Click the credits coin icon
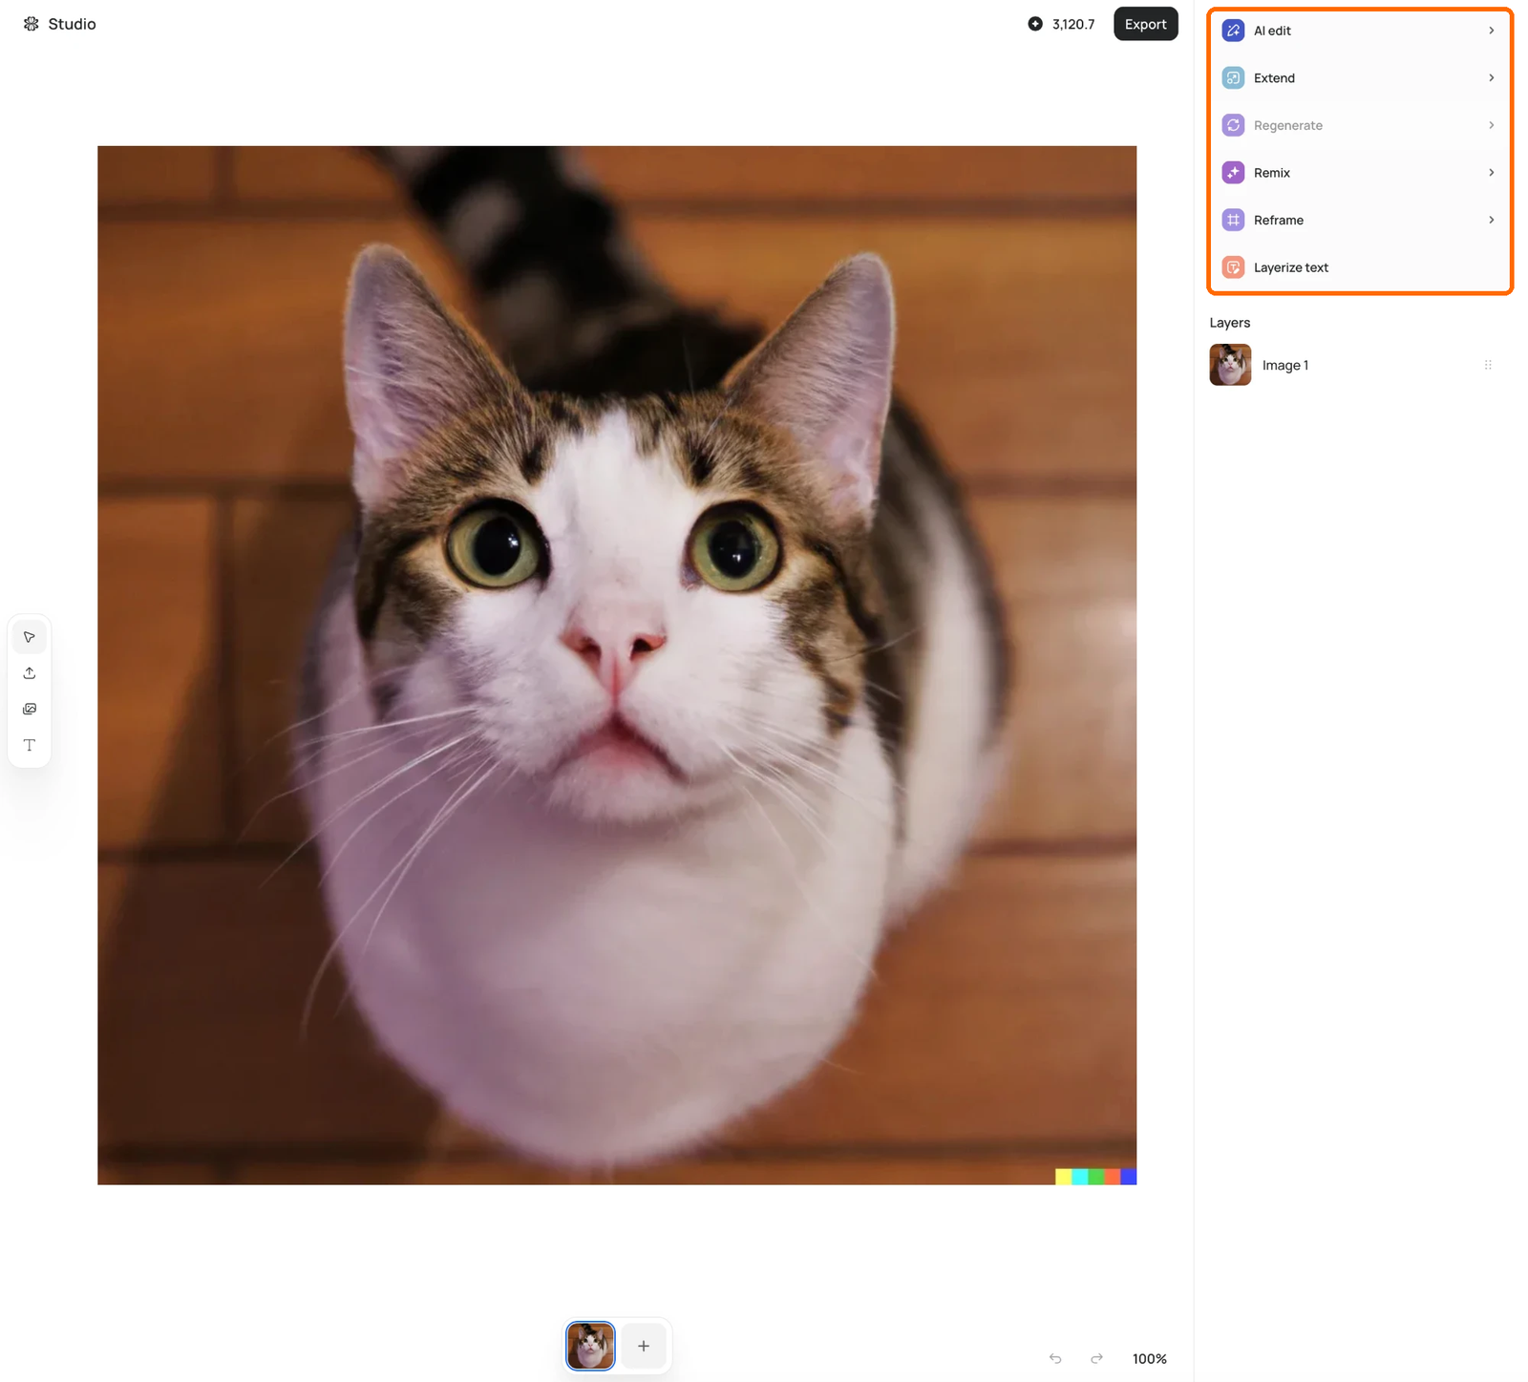This screenshot has height=1382, width=1528. (x=1035, y=24)
